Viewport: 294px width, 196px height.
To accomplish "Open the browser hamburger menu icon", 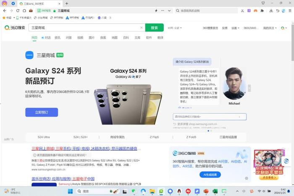I will click(x=290, y=10).
